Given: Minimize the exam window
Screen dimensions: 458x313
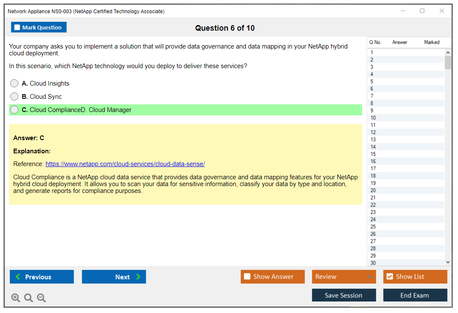Looking at the screenshot, I should click(403, 11).
